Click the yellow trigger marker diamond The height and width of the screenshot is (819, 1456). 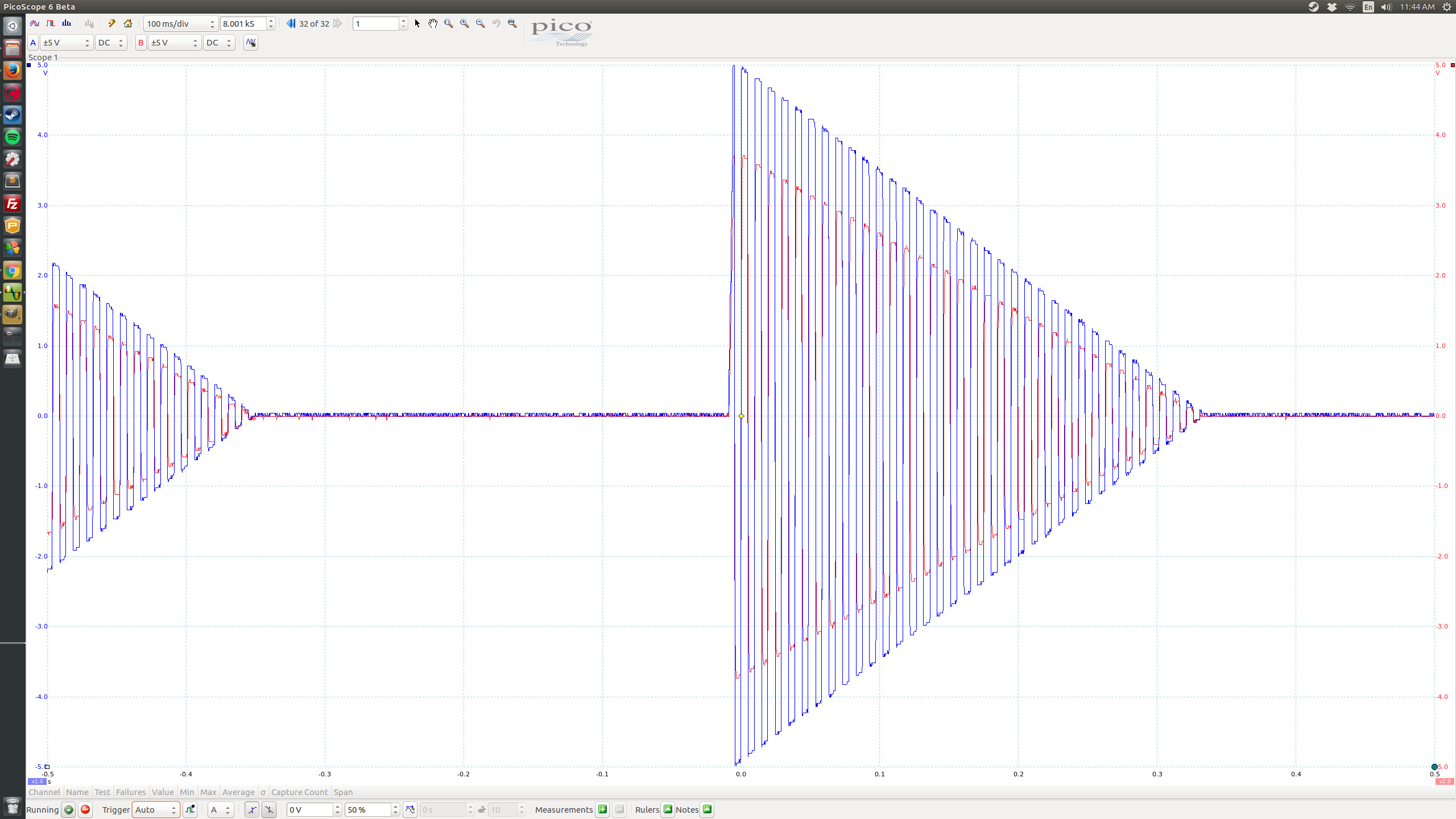coord(741,416)
